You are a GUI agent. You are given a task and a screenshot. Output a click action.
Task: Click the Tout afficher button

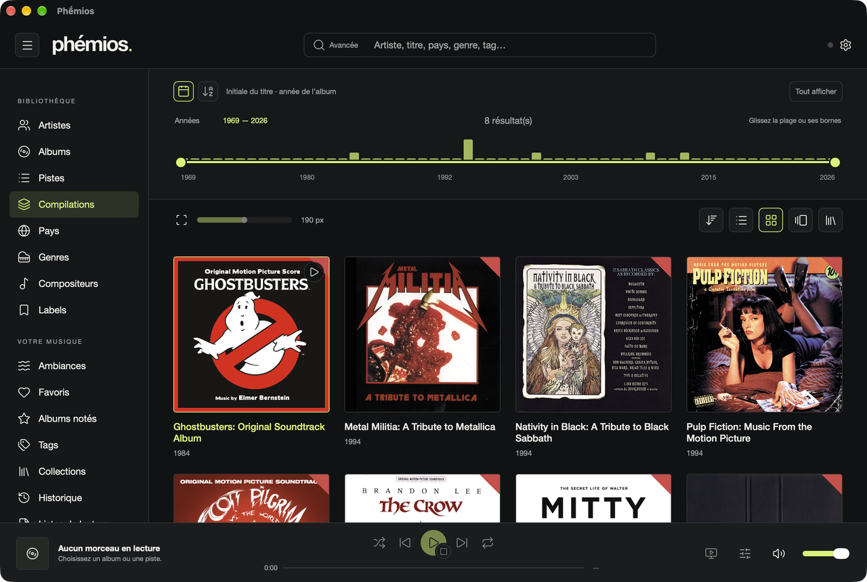[x=816, y=91]
